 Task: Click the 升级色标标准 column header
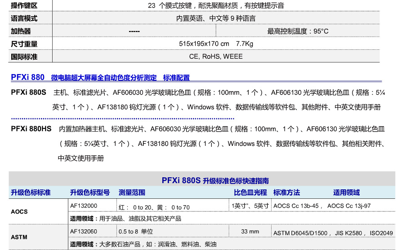31,193
